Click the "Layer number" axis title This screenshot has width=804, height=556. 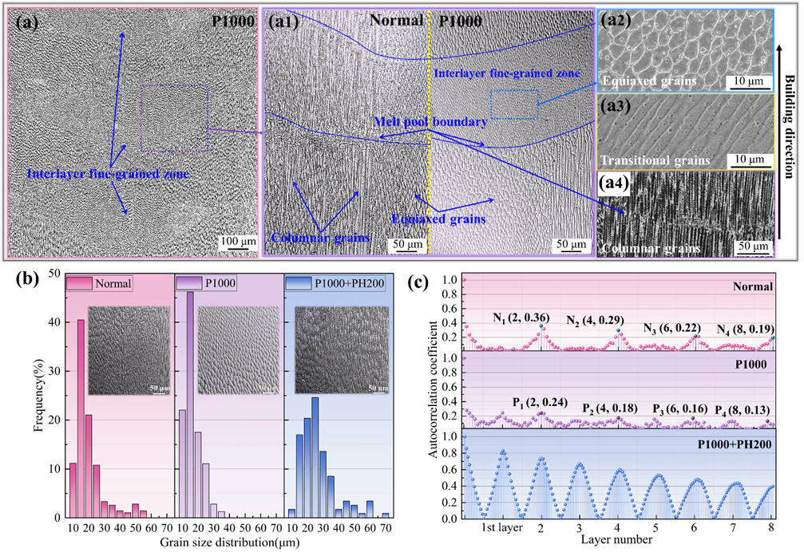point(617,539)
